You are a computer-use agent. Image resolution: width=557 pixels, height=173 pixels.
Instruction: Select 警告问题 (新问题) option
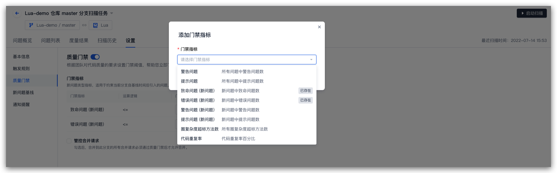(247, 110)
